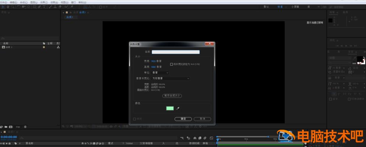Open the font style dropdown in Character panel
366x147 pixels.
(340, 63)
